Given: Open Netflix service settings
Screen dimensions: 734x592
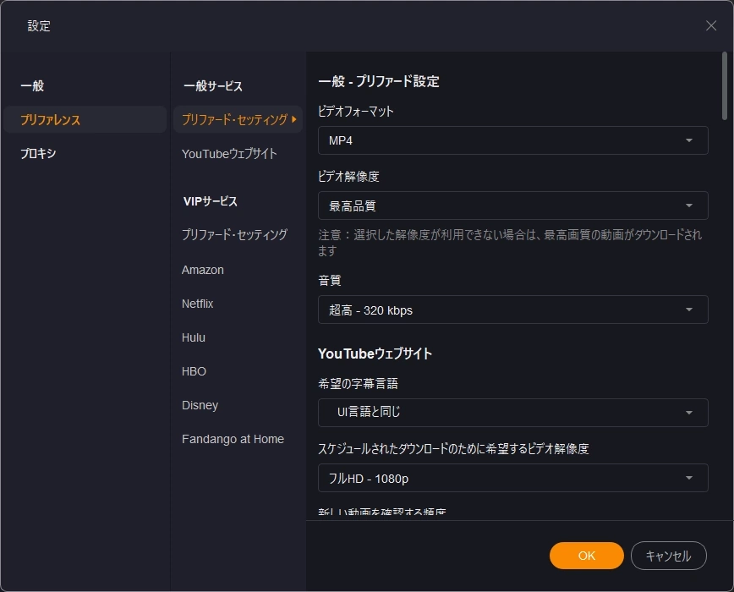Looking at the screenshot, I should [x=198, y=304].
